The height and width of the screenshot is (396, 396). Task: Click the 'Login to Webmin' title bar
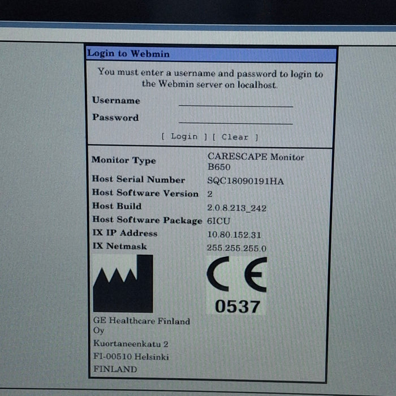(x=211, y=54)
